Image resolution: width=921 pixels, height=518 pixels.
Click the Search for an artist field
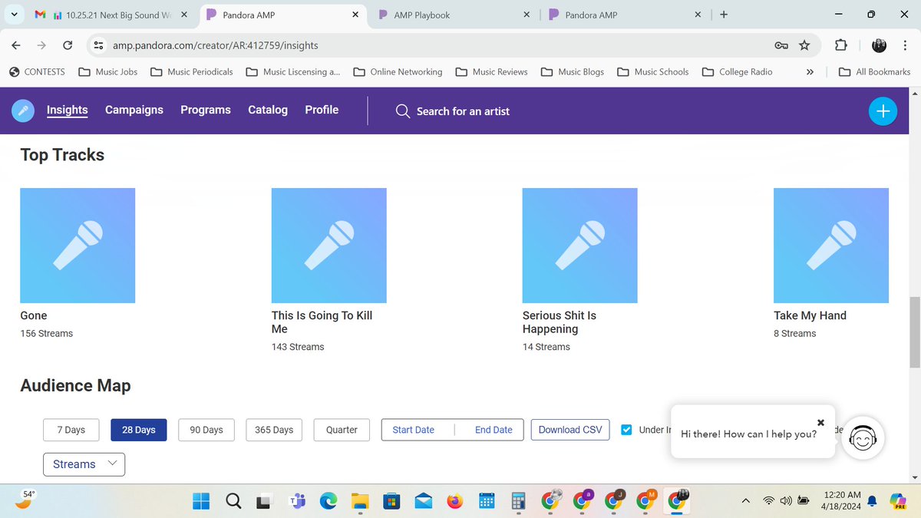tap(463, 111)
